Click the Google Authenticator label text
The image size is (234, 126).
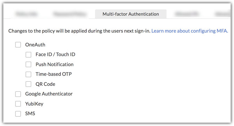point(49,94)
